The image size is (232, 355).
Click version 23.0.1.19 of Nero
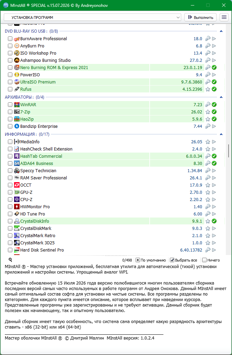click(193, 67)
